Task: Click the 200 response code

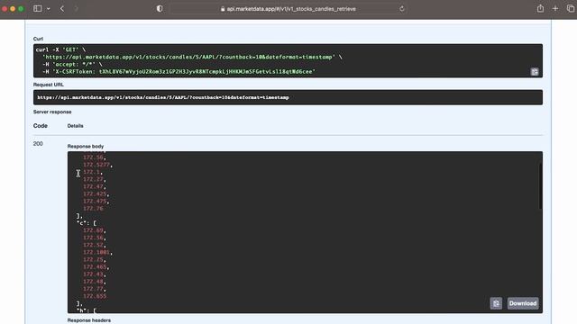Action: coord(38,144)
